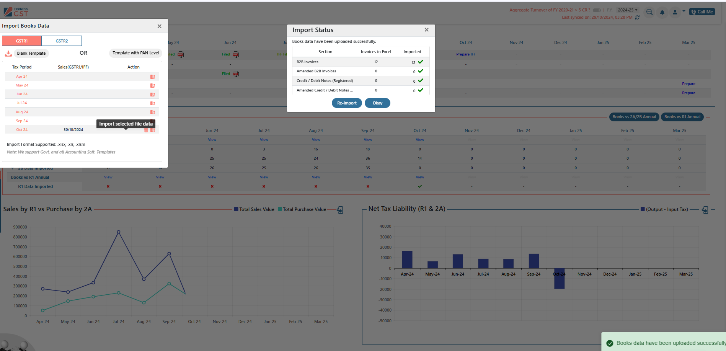The height and width of the screenshot is (351, 726).
Task: Open the upper View link under Jul-24
Action: 264,140
